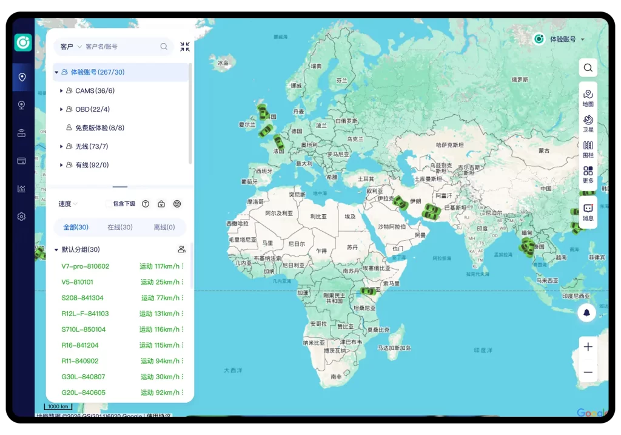Switch to the 在线(30) tab
The image size is (621, 435).
(x=119, y=228)
